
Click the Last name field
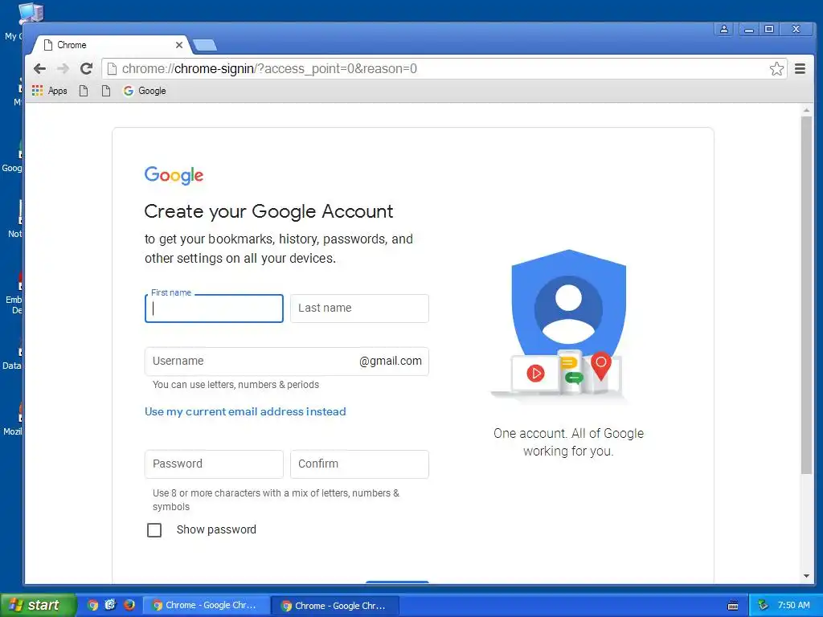click(359, 308)
